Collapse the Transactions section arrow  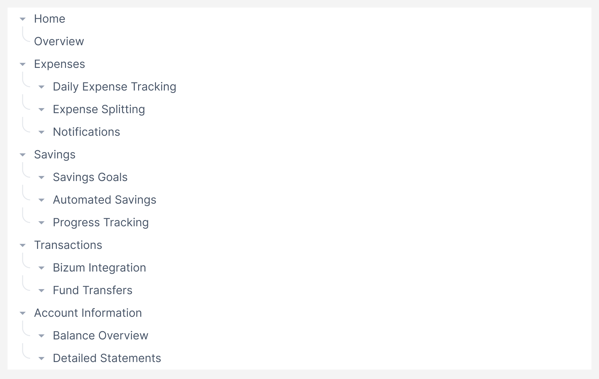click(23, 245)
